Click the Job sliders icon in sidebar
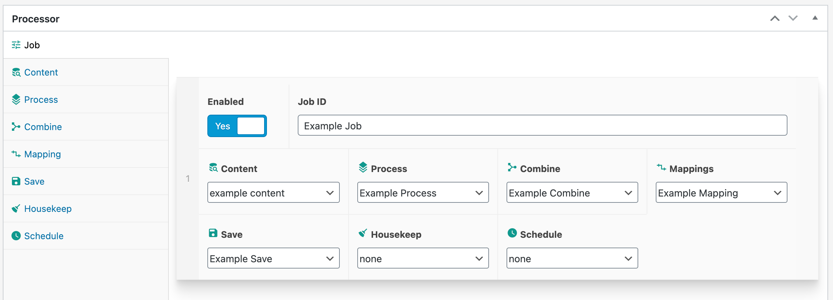Viewport: 833px width, 300px height. point(16,45)
